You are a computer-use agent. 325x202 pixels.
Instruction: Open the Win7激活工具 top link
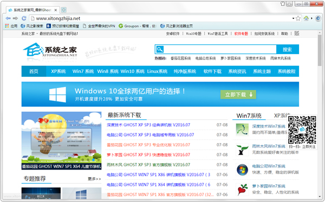tap(218, 33)
